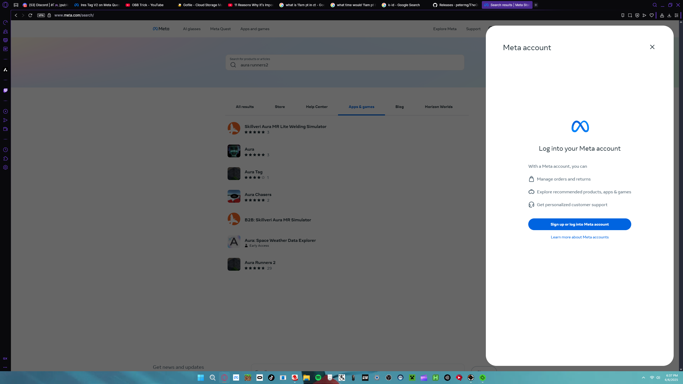The height and width of the screenshot is (384, 683).
Task: Open a new browser tab with plus button
Action: [x=536, y=5]
